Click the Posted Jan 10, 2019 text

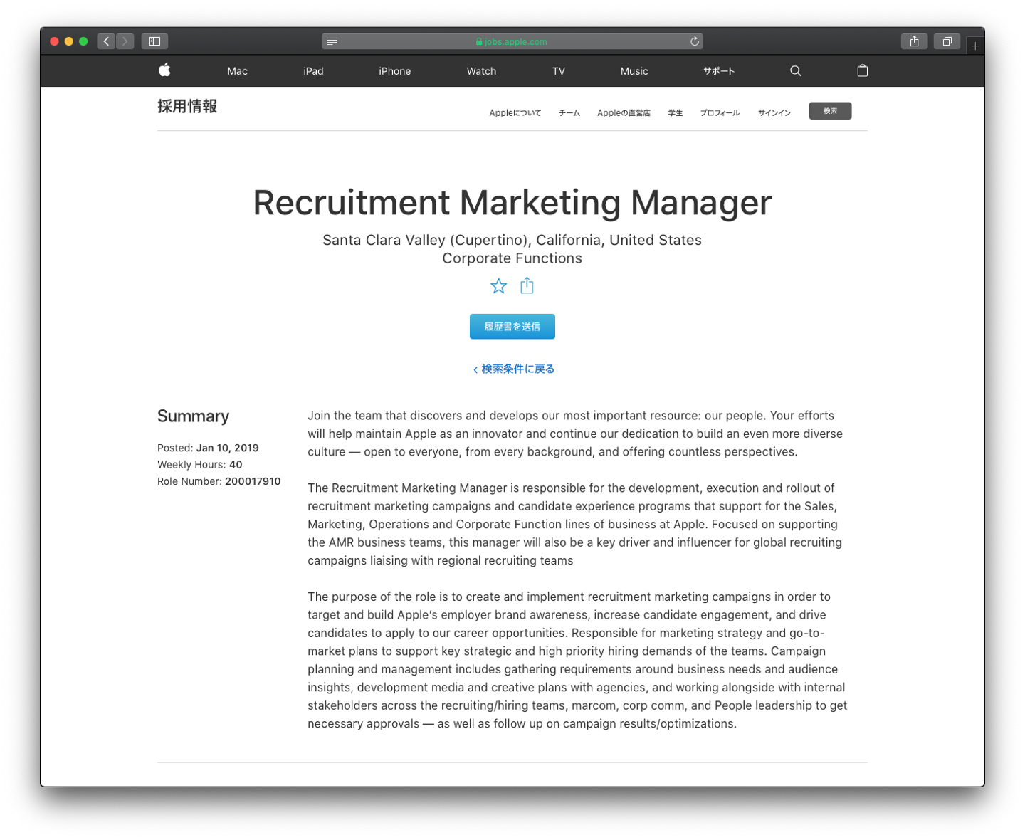point(208,448)
